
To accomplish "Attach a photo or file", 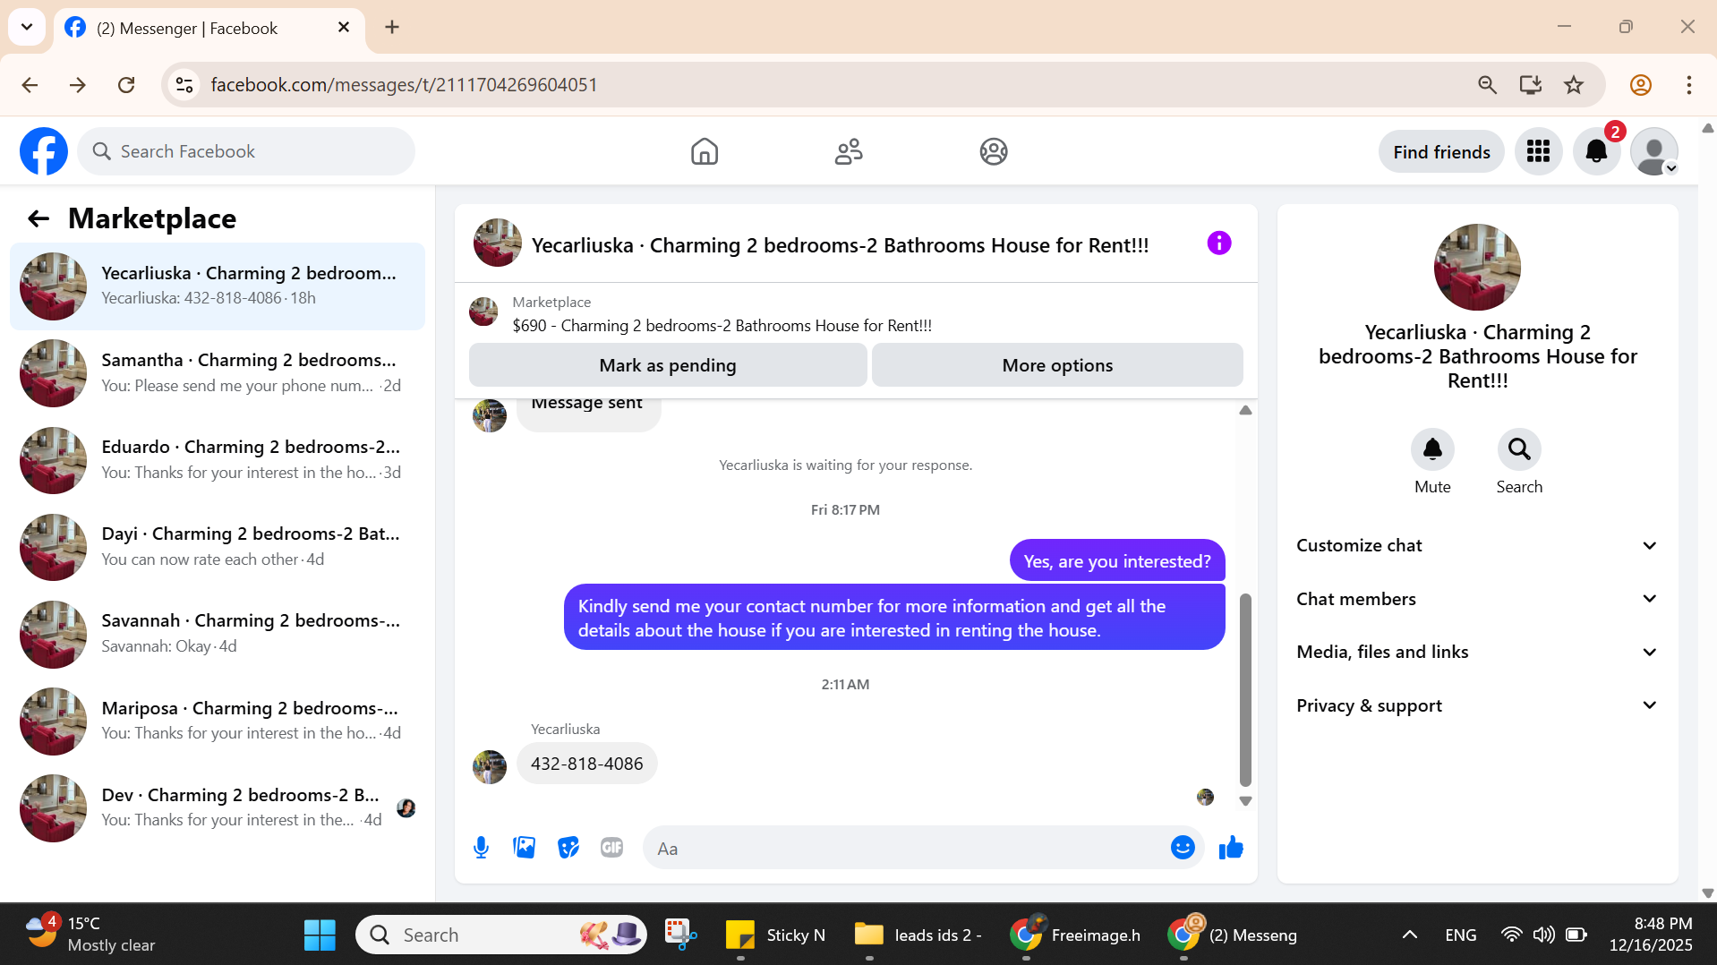I will [525, 848].
